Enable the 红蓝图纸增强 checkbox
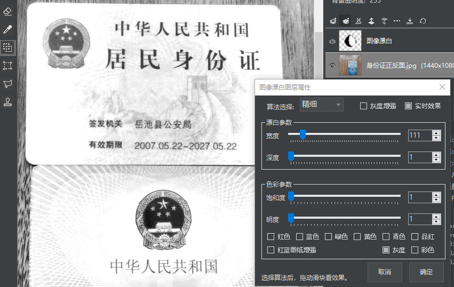The width and height of the screenshot is (454, 287). [270, 250]
